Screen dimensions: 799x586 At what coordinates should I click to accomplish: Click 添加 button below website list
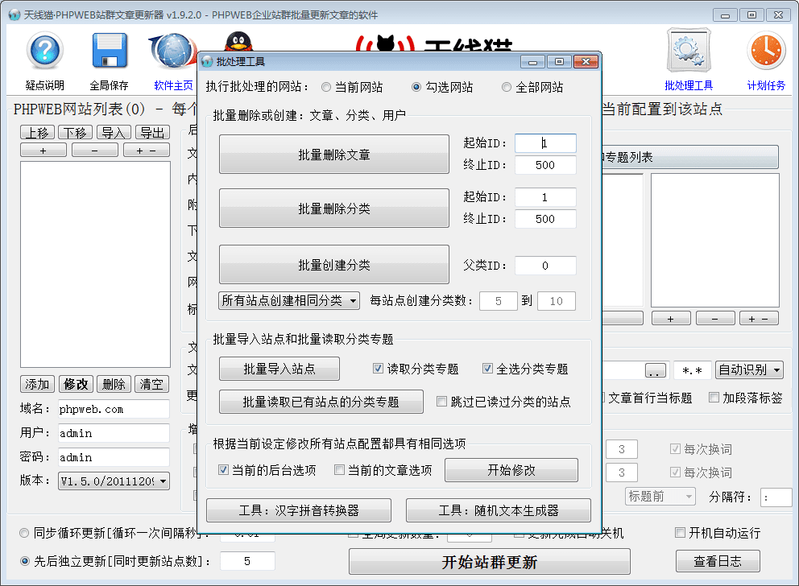[x=37, y=384]
